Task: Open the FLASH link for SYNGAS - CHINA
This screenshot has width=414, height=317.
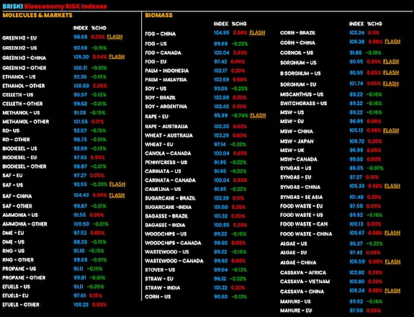Action: coord(392,186)
